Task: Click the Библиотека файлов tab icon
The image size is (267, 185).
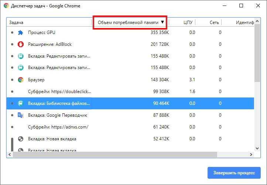Action: coord(21,103)
